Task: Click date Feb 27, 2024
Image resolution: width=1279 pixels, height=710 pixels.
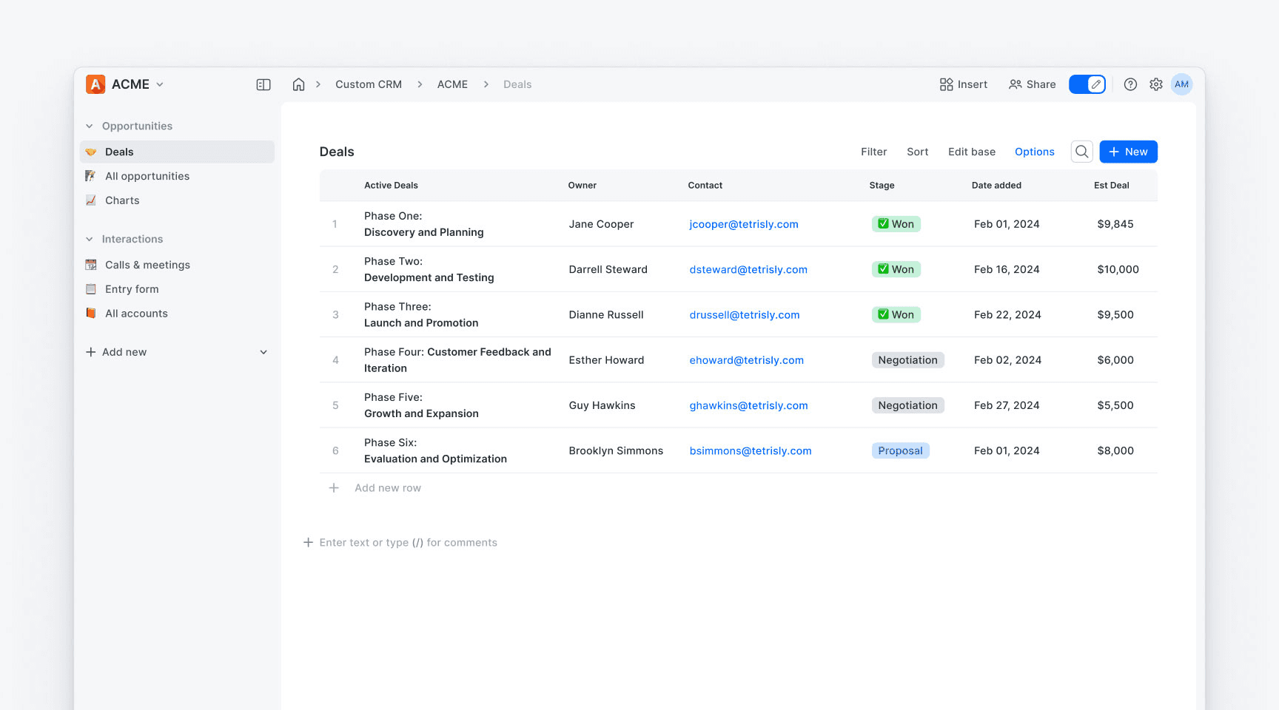Action: click(x=1007, y=405)
